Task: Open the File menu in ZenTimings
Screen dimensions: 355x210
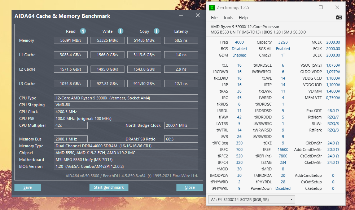Action: click(214, 18)
